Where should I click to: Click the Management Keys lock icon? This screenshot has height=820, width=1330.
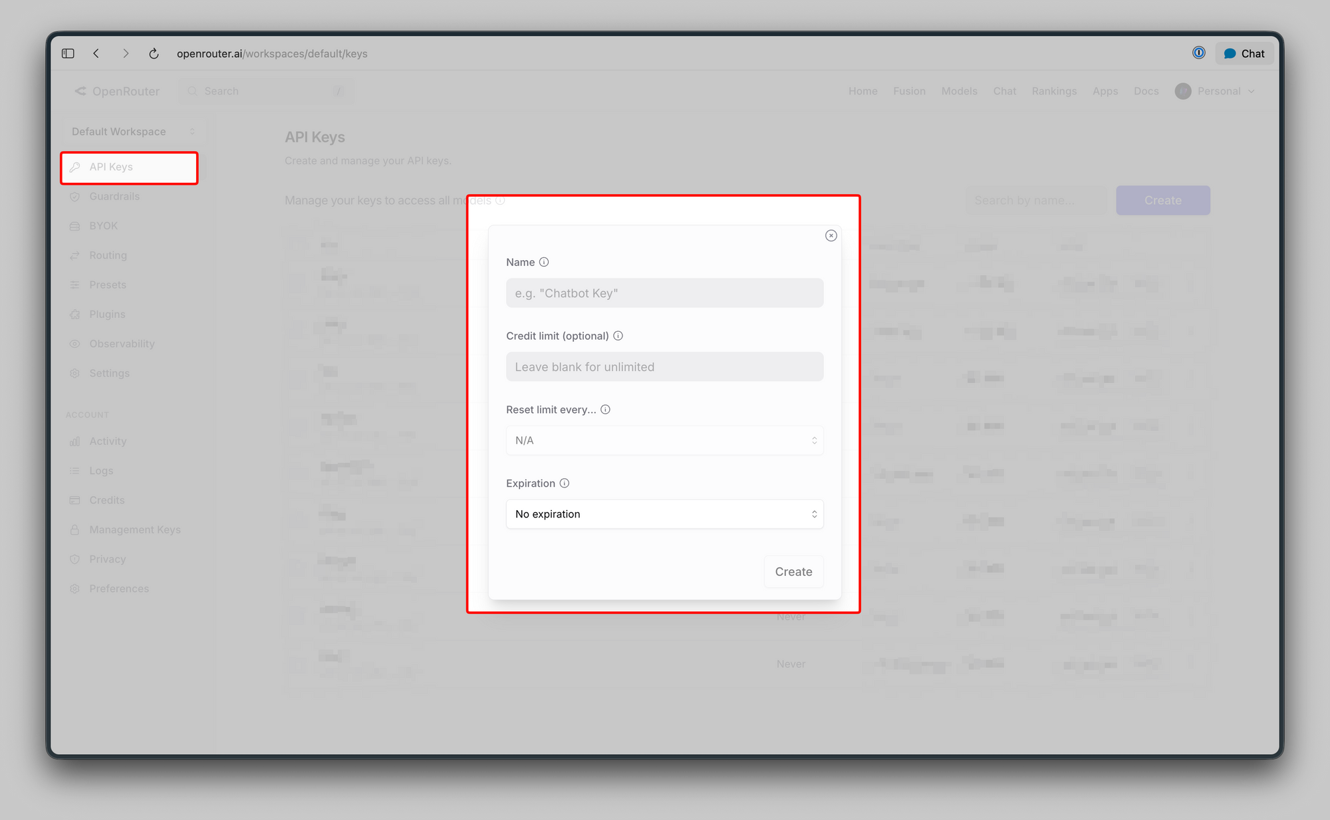[74, 530]
